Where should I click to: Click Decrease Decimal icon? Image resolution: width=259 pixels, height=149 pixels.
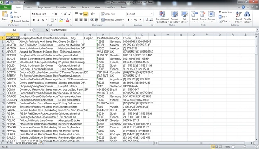(151, 20)
